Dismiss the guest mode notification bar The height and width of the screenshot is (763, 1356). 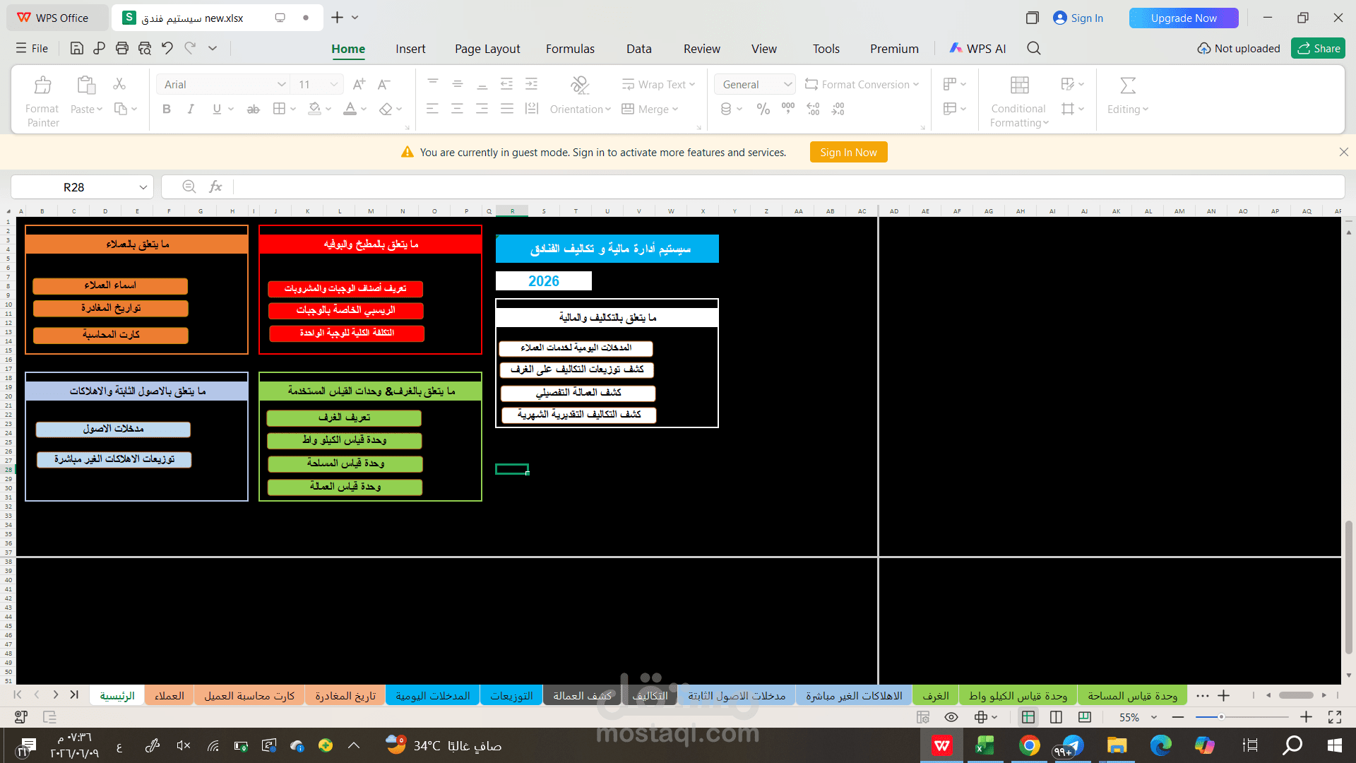point(1343,152)
